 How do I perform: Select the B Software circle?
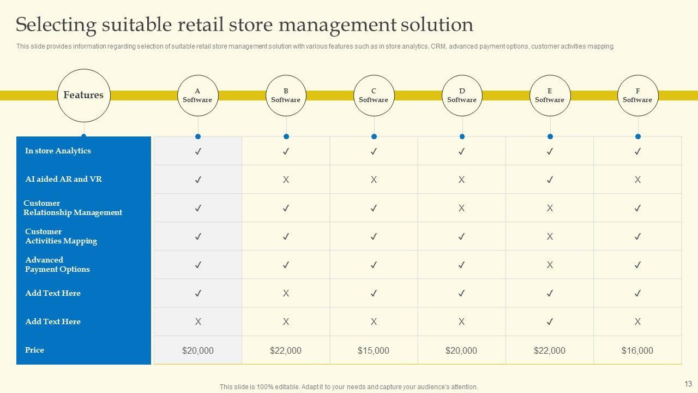[286, 96]
